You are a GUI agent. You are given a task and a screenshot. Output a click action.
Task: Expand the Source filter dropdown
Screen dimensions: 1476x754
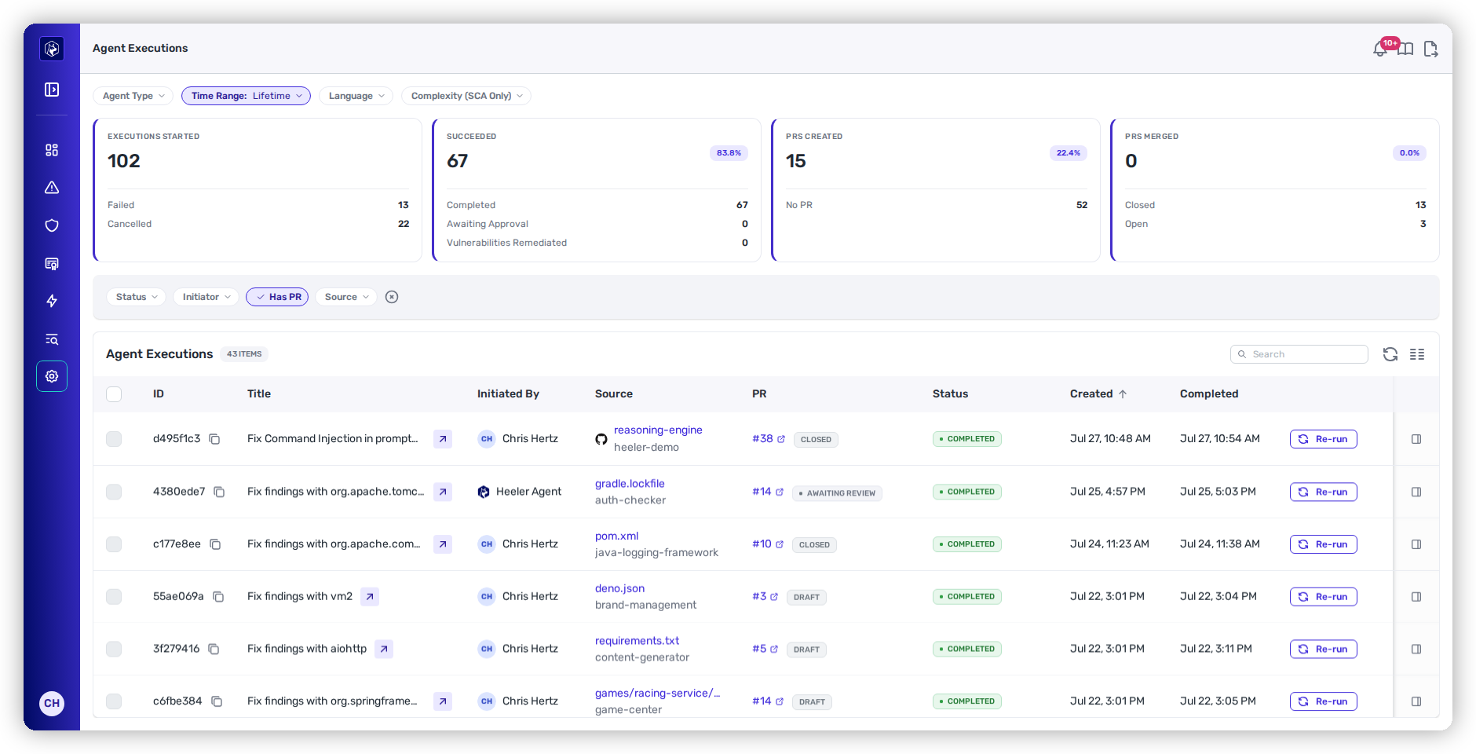346,297
